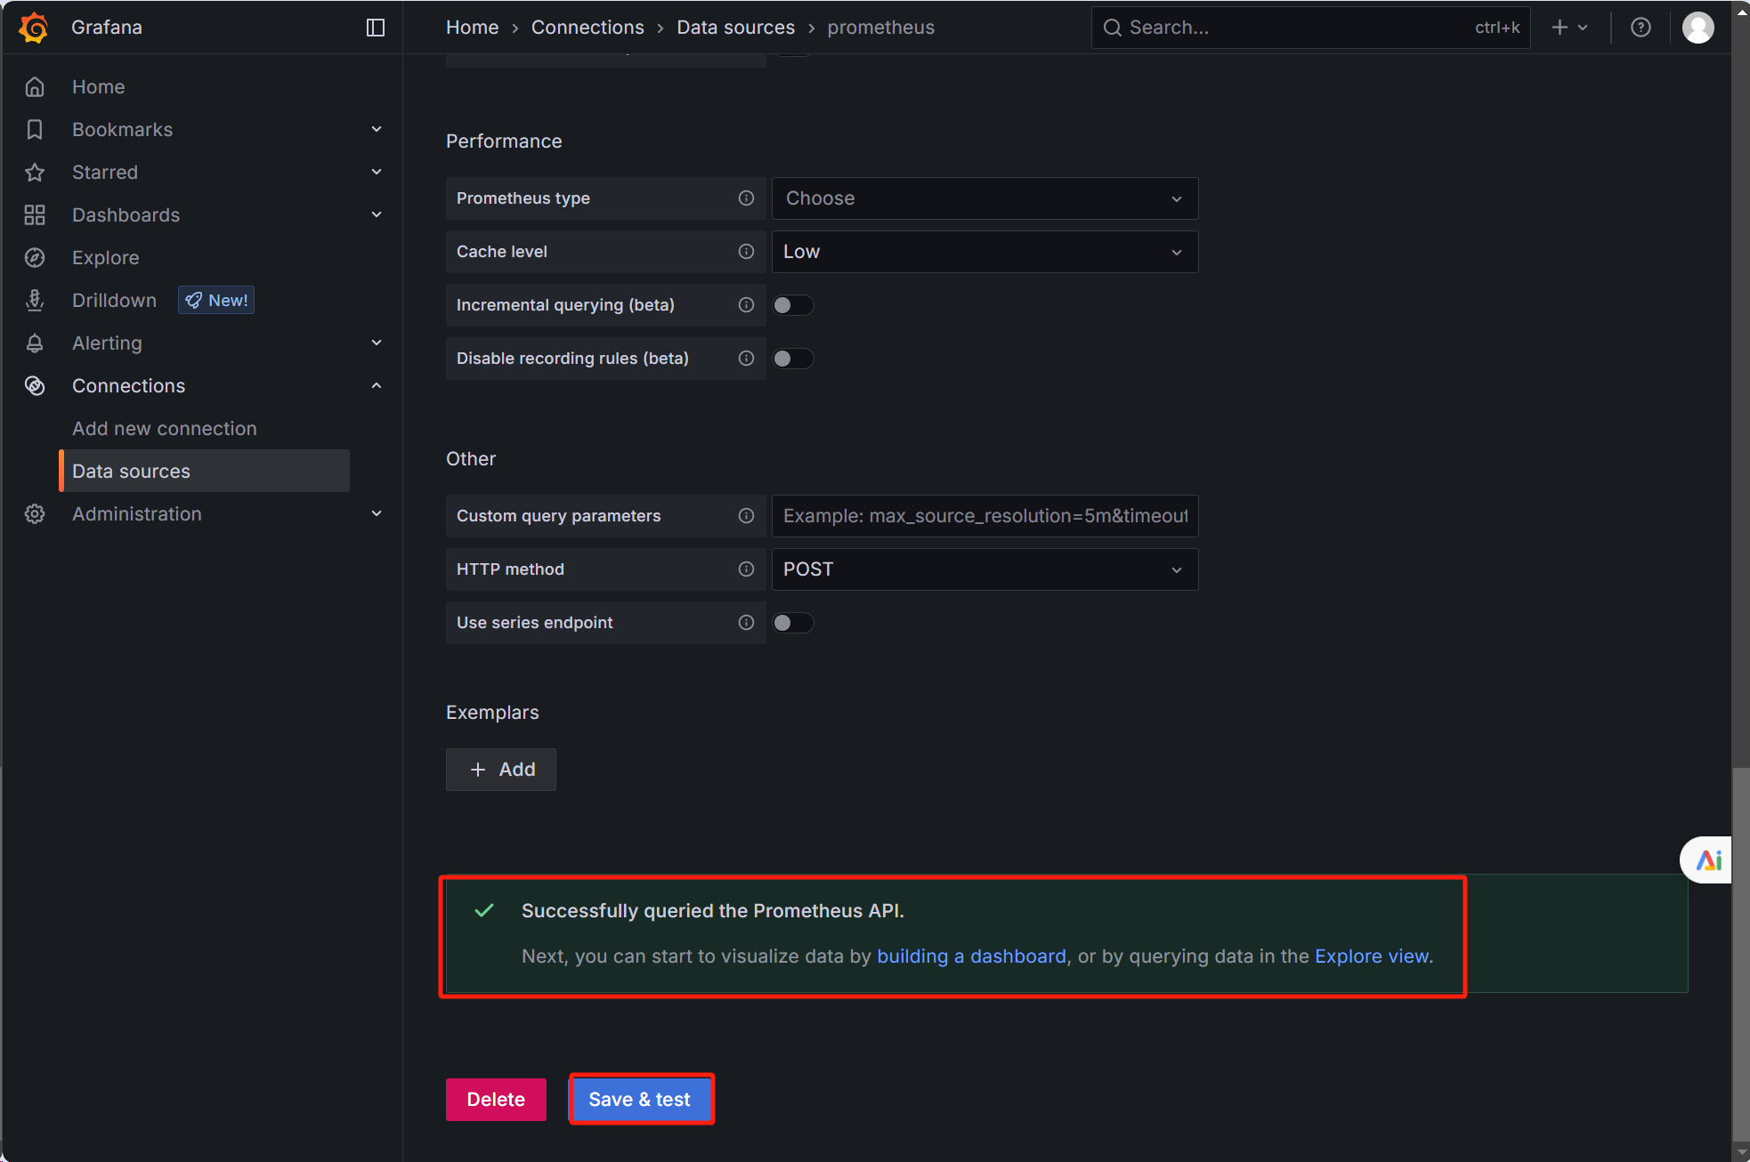Click the Explore compass icon in sidebar

tap(35, 258)
